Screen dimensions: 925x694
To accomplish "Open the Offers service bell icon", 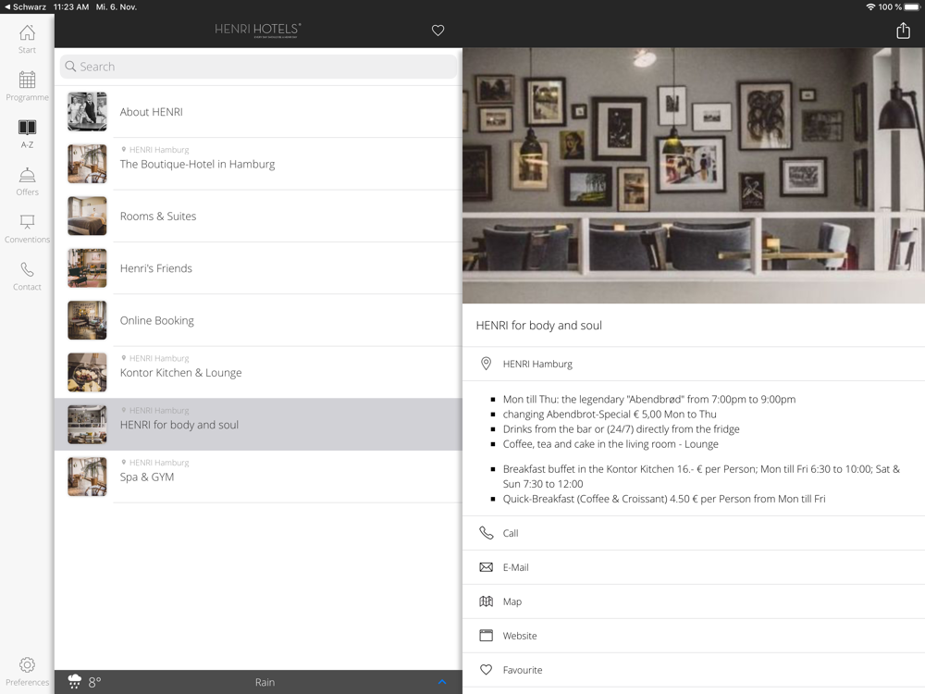I will point(27,175).
